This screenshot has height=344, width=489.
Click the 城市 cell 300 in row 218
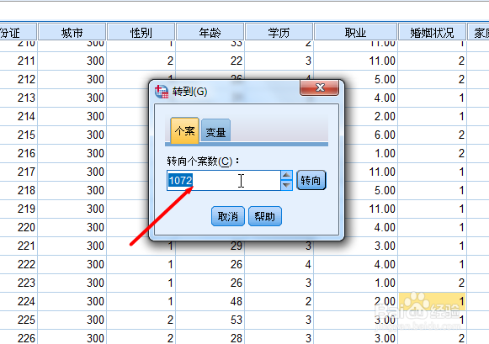[72, 190]
